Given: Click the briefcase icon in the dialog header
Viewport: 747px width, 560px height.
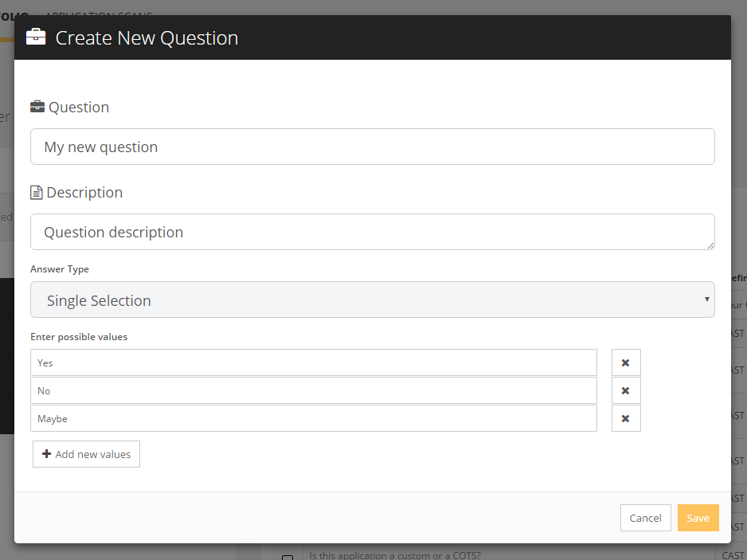Looking at the screenshot, I should (x=36, y=37).
